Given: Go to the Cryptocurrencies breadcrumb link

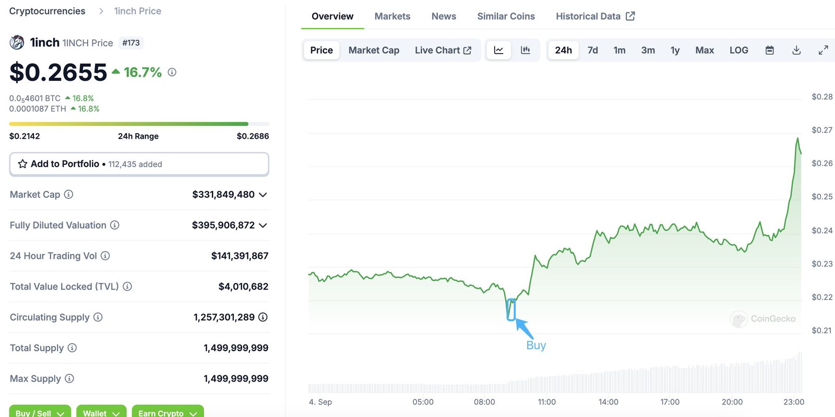Looking at the screenshot, I should tap(47, 11).
